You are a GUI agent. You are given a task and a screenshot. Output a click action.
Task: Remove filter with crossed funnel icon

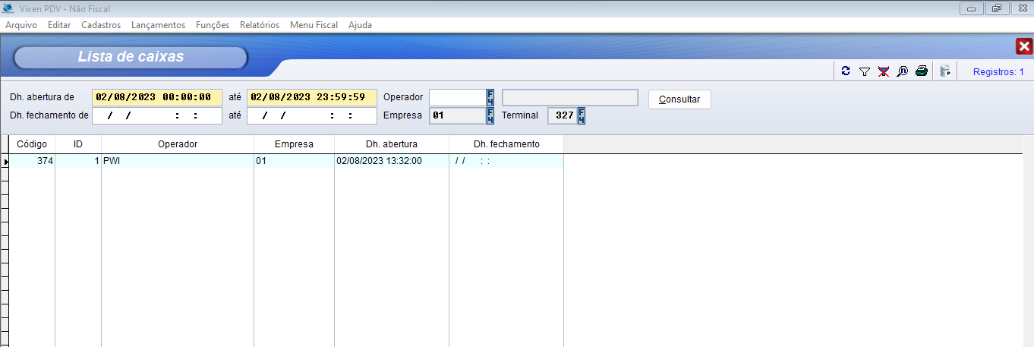pos(884,71)
